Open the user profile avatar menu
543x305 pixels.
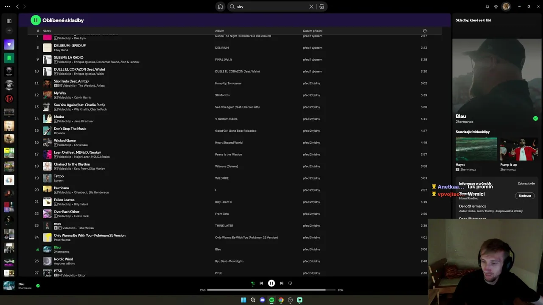pyautogui.click(x=506, y=6)
